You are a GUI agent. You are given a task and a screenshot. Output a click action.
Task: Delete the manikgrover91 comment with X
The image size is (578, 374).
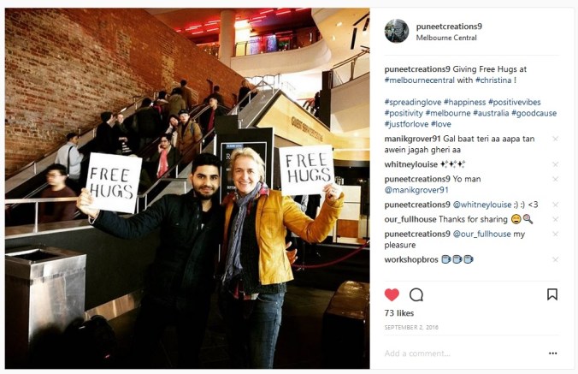(x=555, y=139)
